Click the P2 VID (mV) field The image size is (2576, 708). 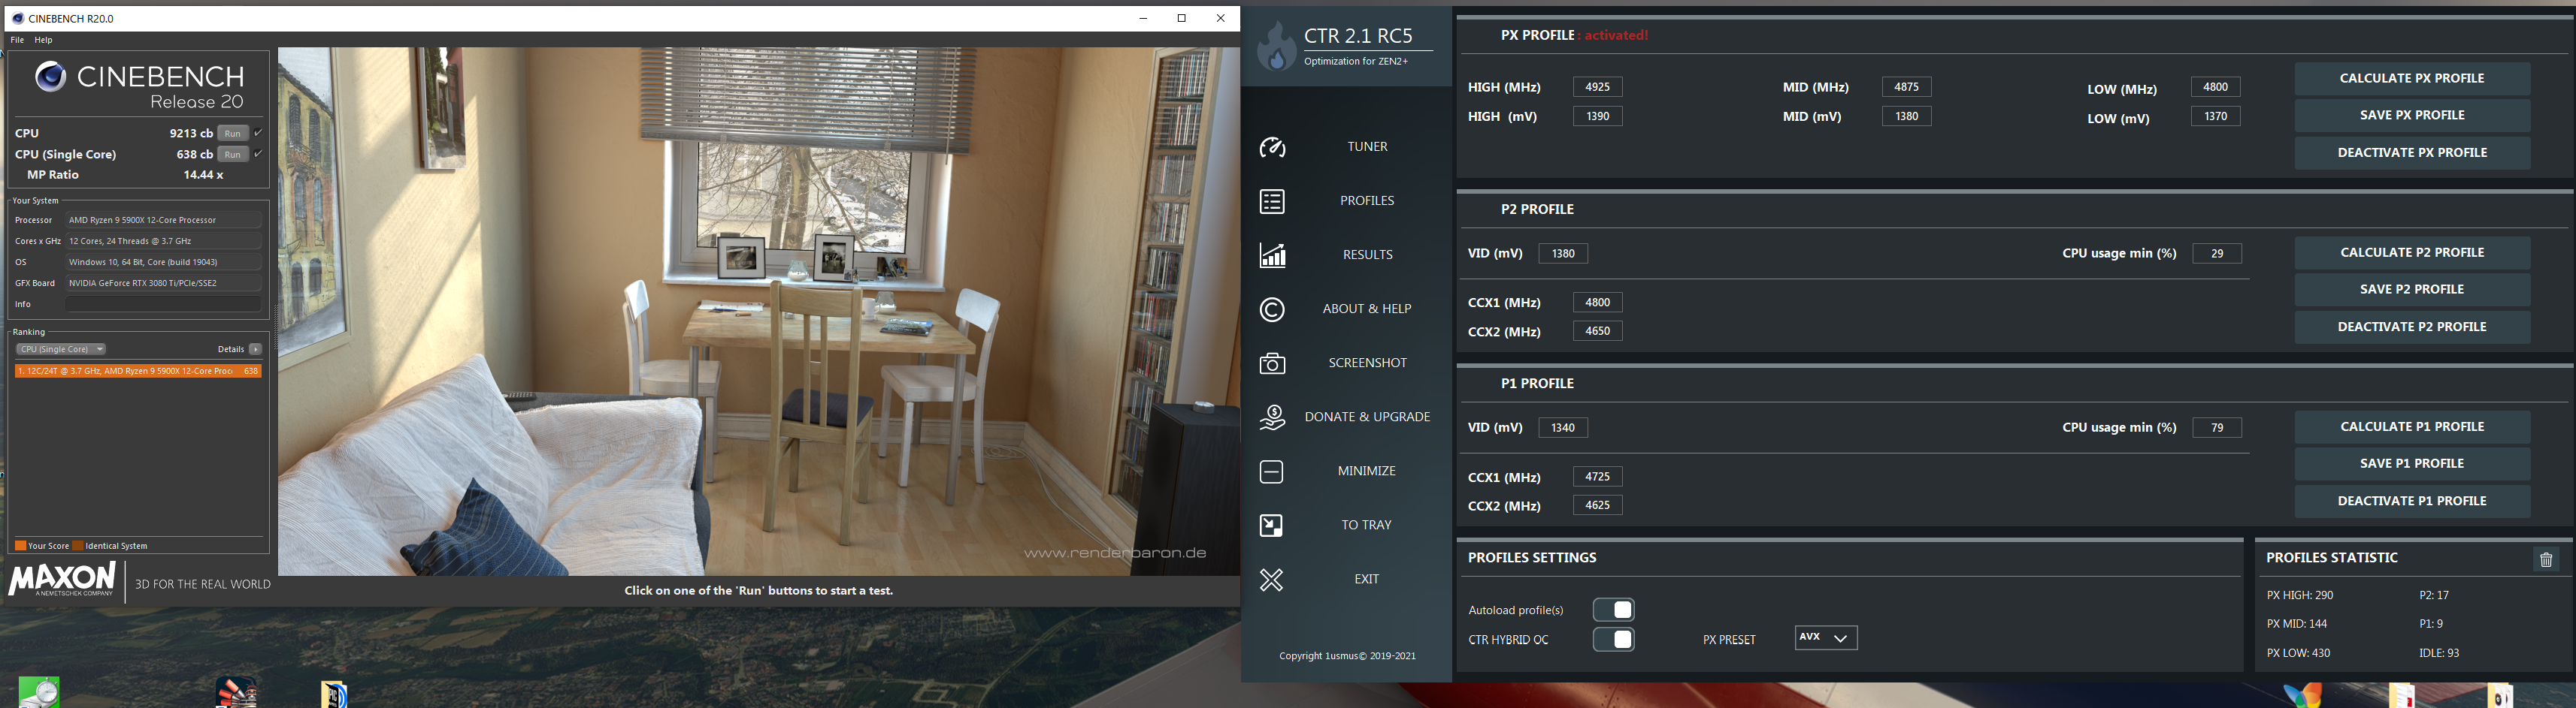point(1563,254)
